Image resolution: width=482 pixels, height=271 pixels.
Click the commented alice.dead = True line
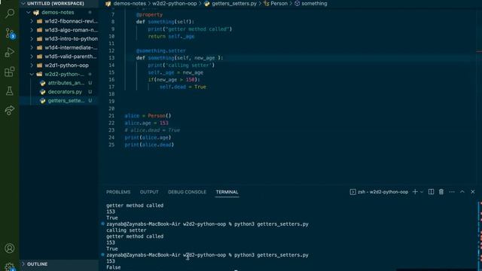point(152,130)
